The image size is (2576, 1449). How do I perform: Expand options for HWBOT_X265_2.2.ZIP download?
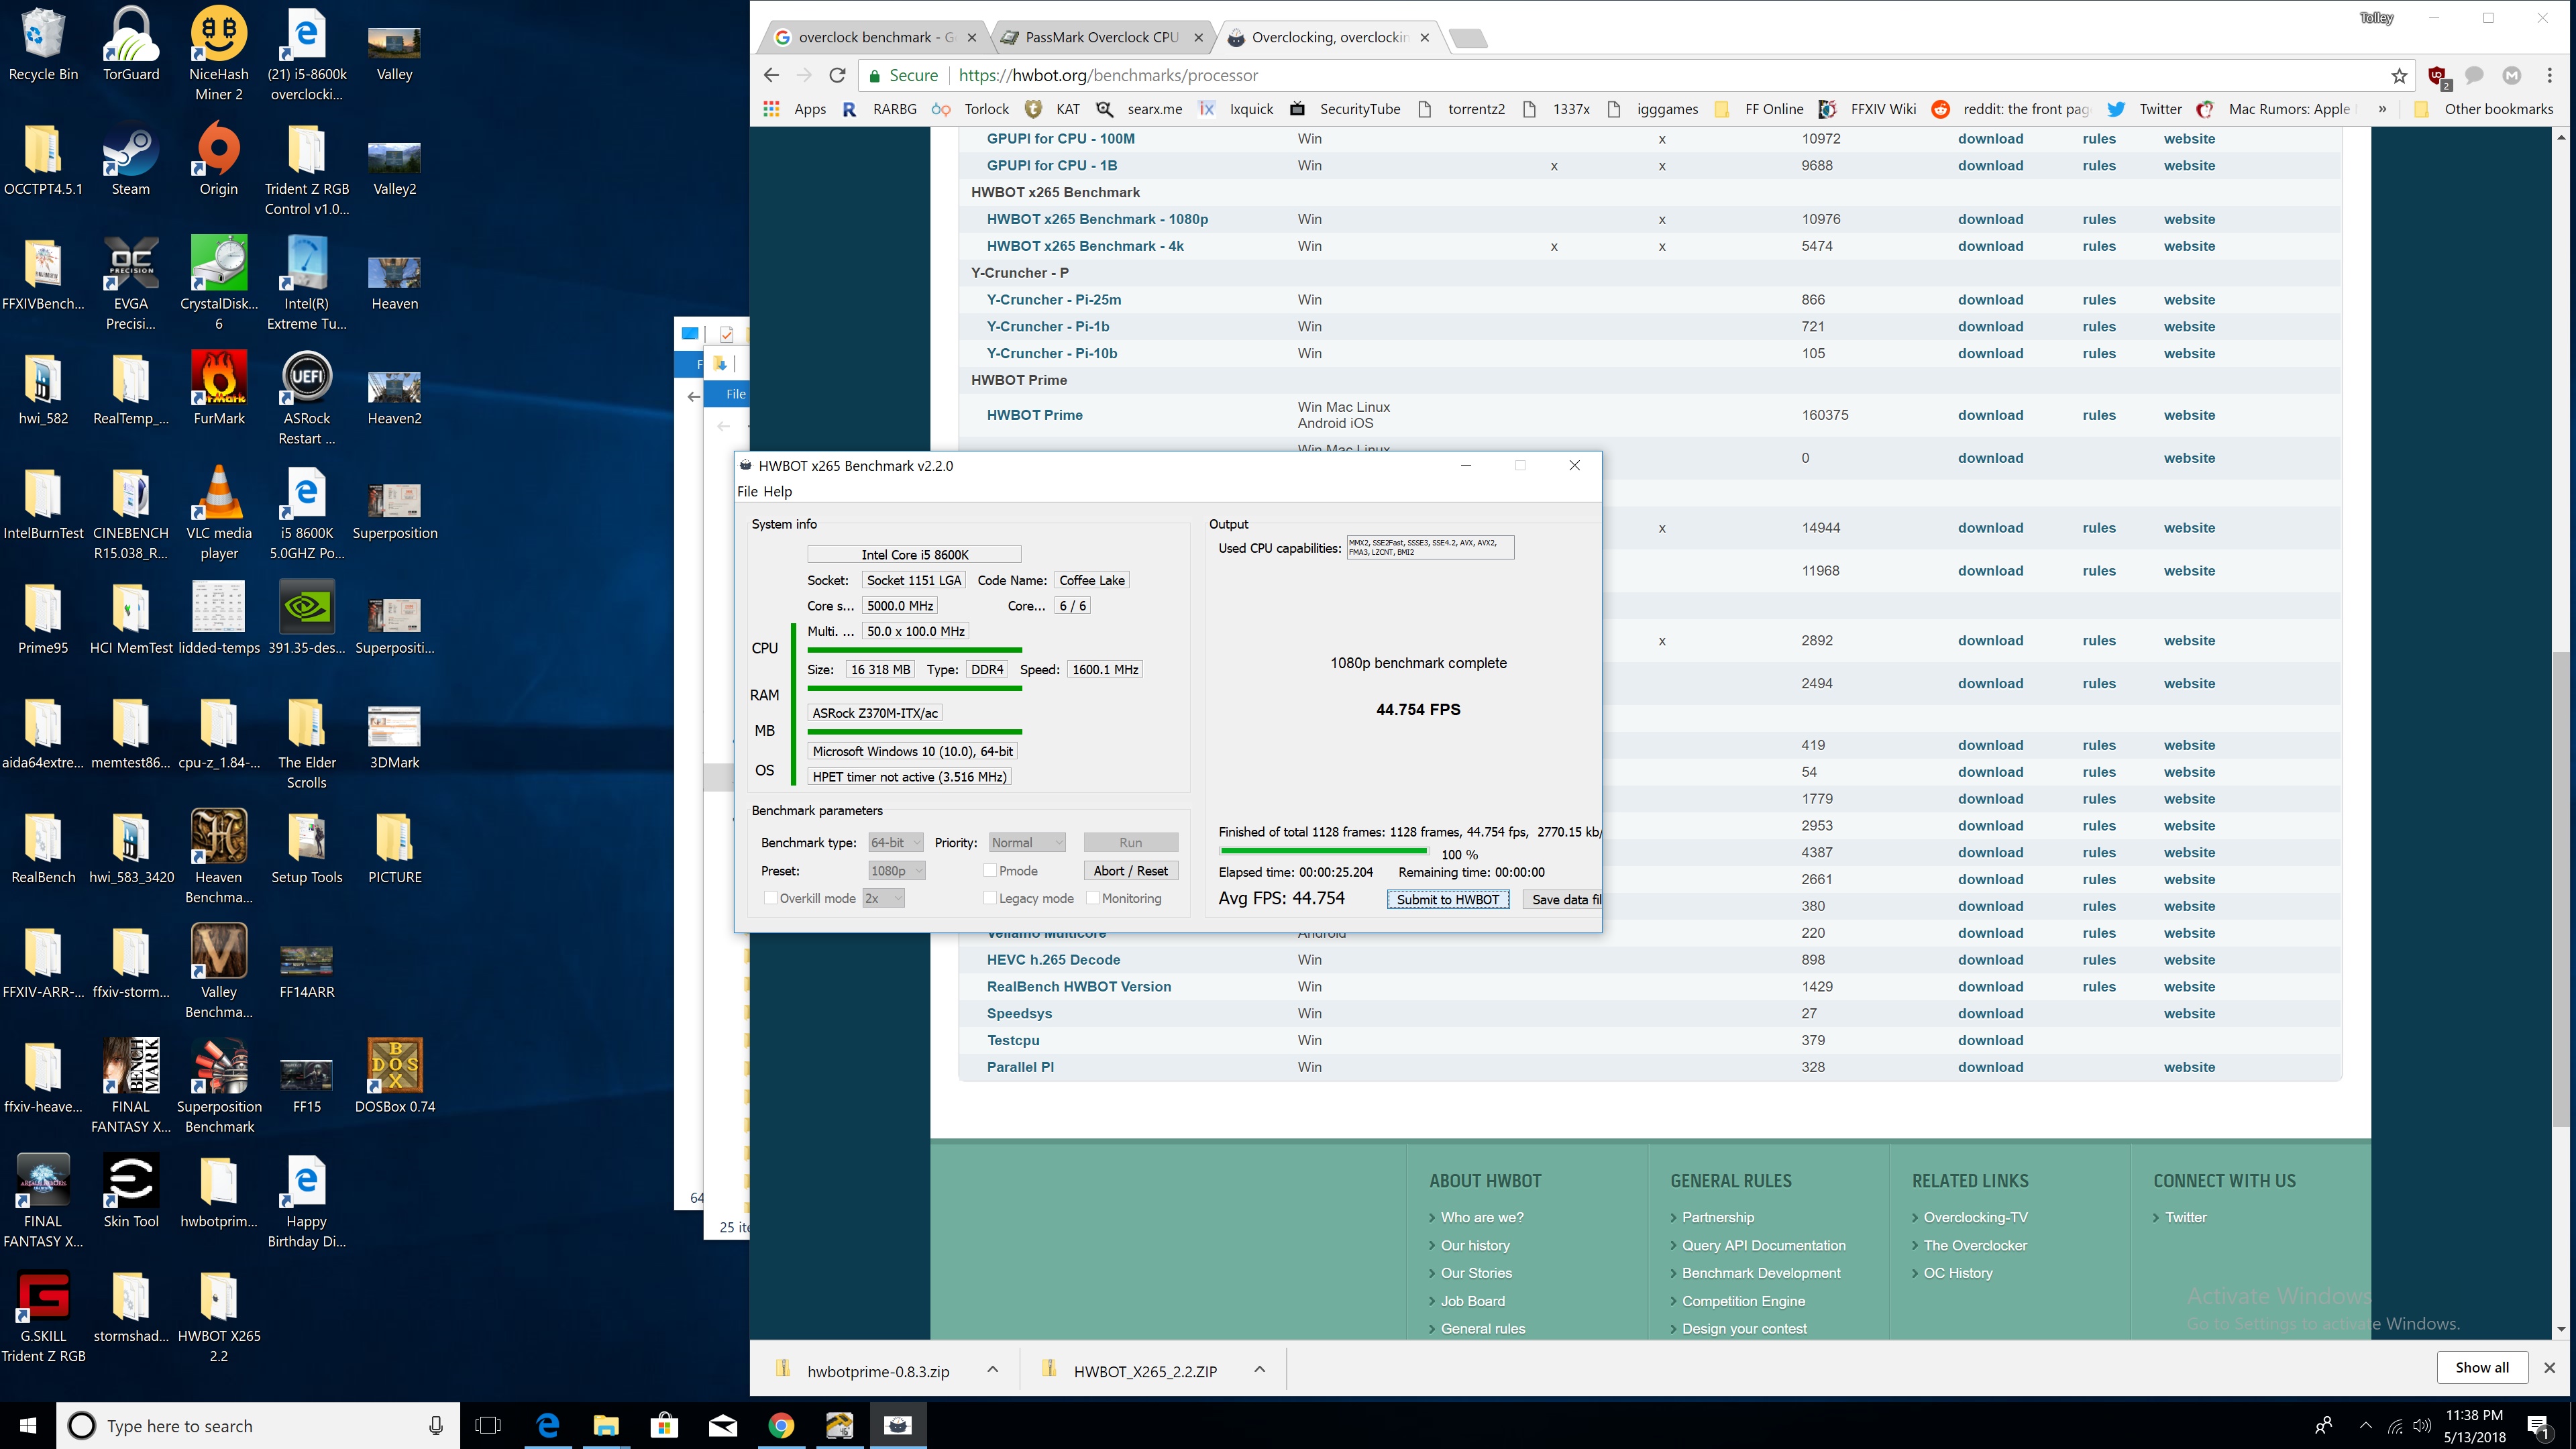point(1260,1370)
